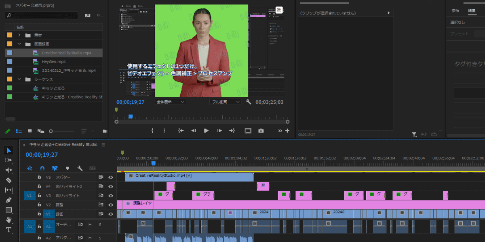Mute the A1 audio track
This screenshot has height=242, width=485.
tap(90, 225)
